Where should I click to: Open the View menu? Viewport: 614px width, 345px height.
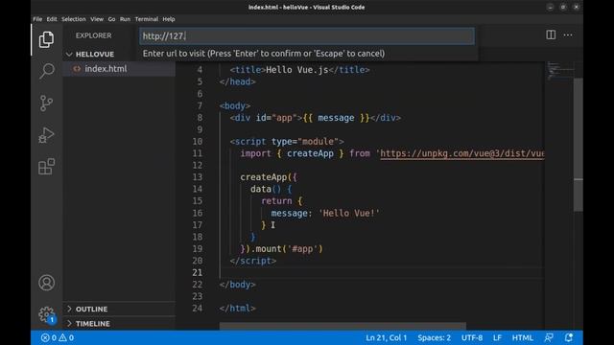(x=97, y=19)
